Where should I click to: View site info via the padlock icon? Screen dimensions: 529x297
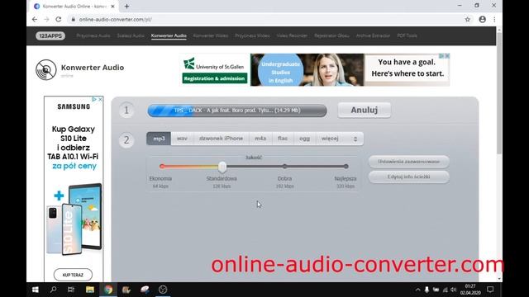[x=74, y=20]
